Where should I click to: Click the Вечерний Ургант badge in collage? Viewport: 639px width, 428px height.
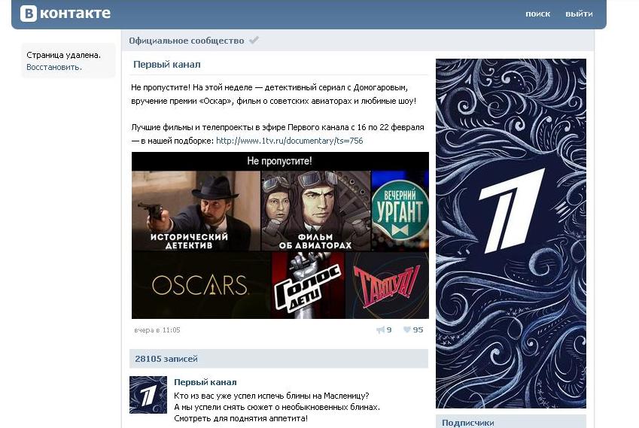[x=400, y=211]
